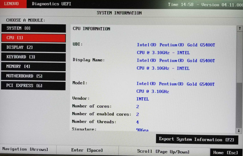The image size is (243, 156).
Task: Click the vertical scrollbar thumb
Action: pyautogui.click(x=240, y=57)
